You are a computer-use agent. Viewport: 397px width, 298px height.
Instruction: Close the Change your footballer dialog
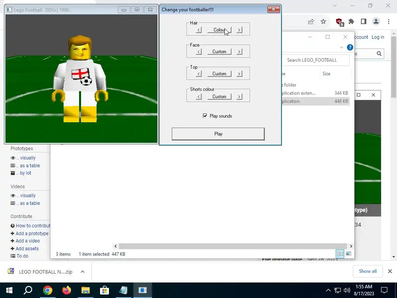pyautogui.click(x=273, y=9)
